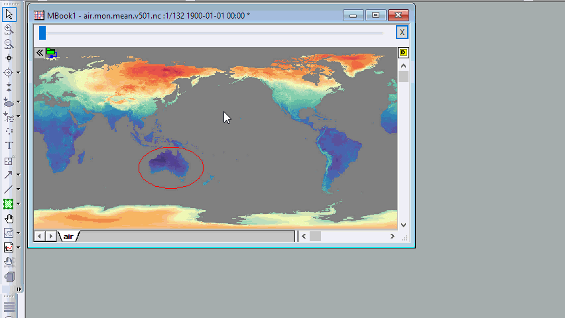Maximize the MBook1 window
This screenshot has height=318, width=565.
tap(376, 15)
